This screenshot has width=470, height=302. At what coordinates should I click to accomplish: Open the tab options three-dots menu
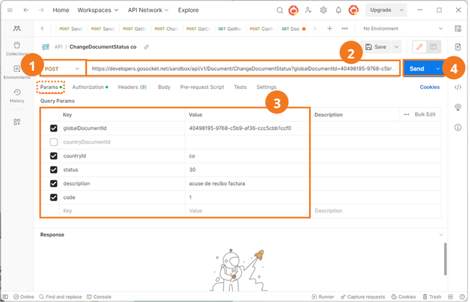tap(345, 29)
